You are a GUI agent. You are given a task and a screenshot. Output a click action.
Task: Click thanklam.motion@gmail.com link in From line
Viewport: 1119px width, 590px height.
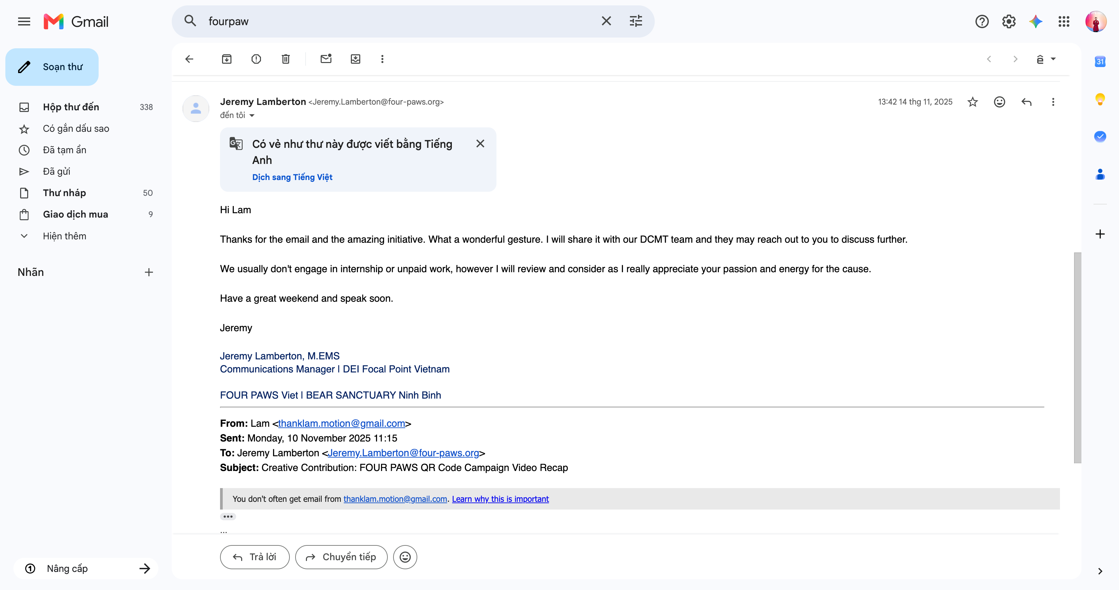pyautogui.click(x=341, y=423)
